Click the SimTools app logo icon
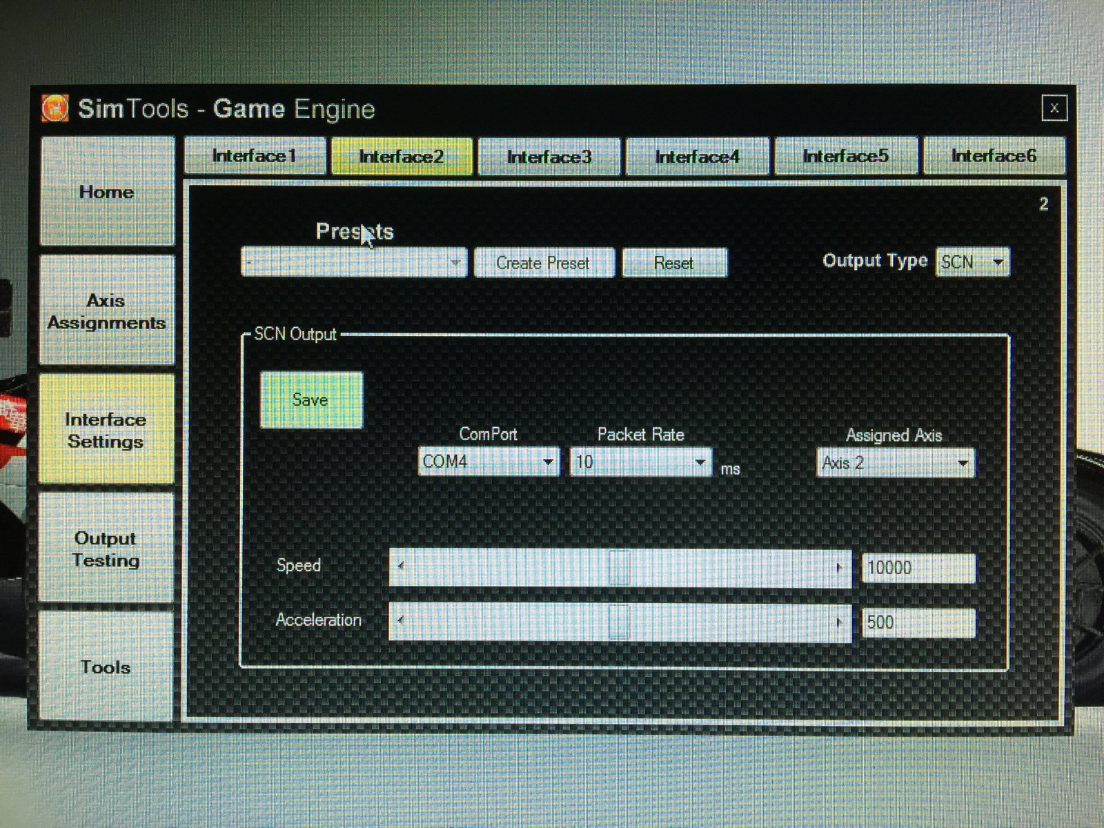The width and height of the screenshot is (1104, 828). tap(55, 108)
